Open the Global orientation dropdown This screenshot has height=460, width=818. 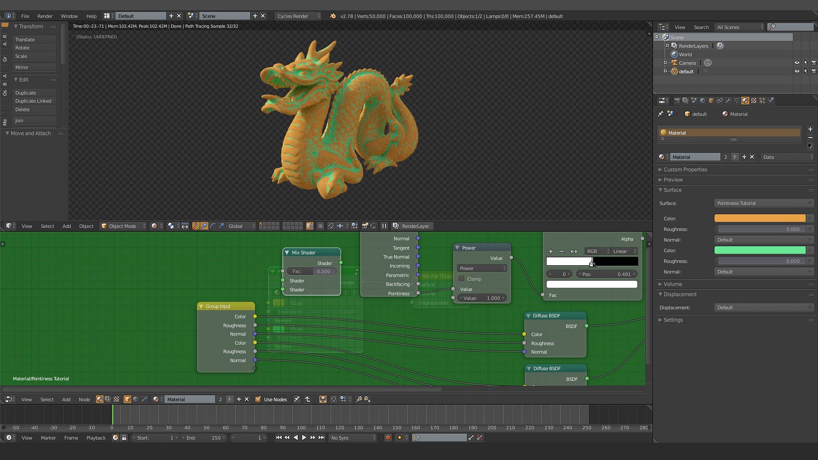(240, 226)
